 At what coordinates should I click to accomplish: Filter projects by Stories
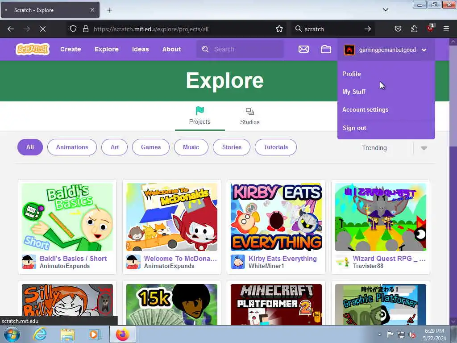point(232,147)
